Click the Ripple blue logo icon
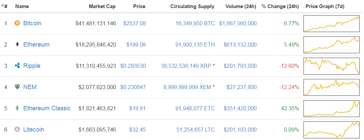This screenshot has width=364, height=140. [x=17, y=66]
